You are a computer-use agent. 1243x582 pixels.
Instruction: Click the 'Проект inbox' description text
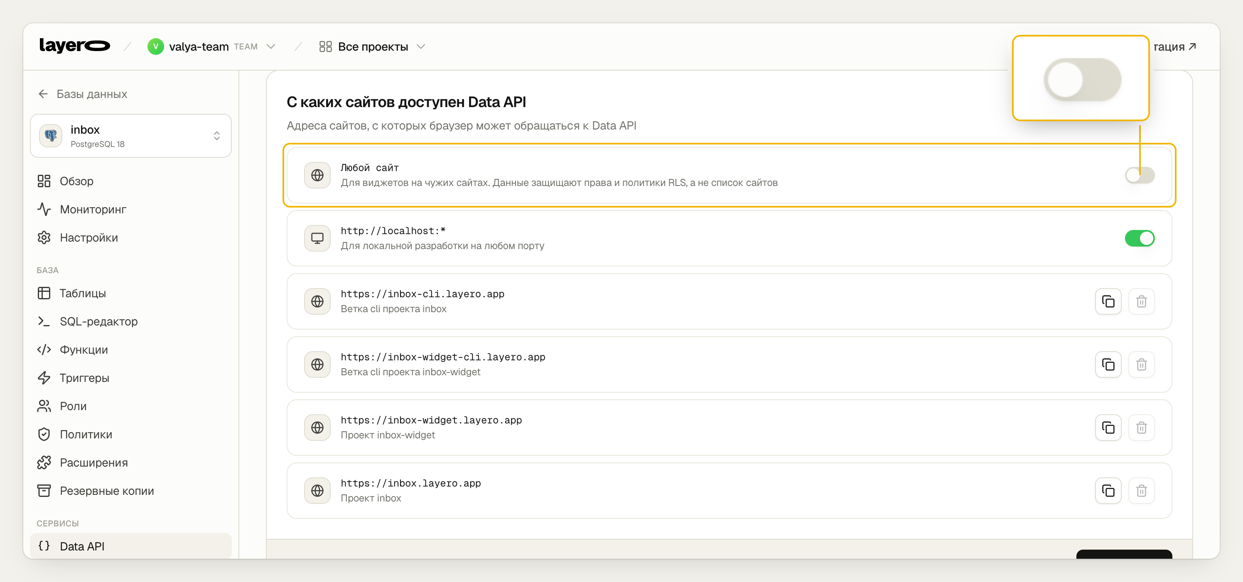click(371, 498)
